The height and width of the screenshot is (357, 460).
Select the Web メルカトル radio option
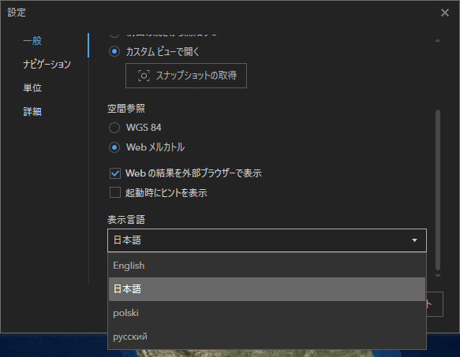(114, 147)
